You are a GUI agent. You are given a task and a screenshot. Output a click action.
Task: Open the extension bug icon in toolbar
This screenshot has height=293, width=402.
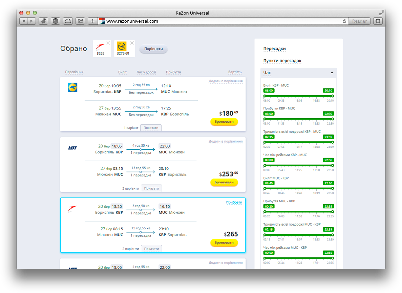[43, 21]
